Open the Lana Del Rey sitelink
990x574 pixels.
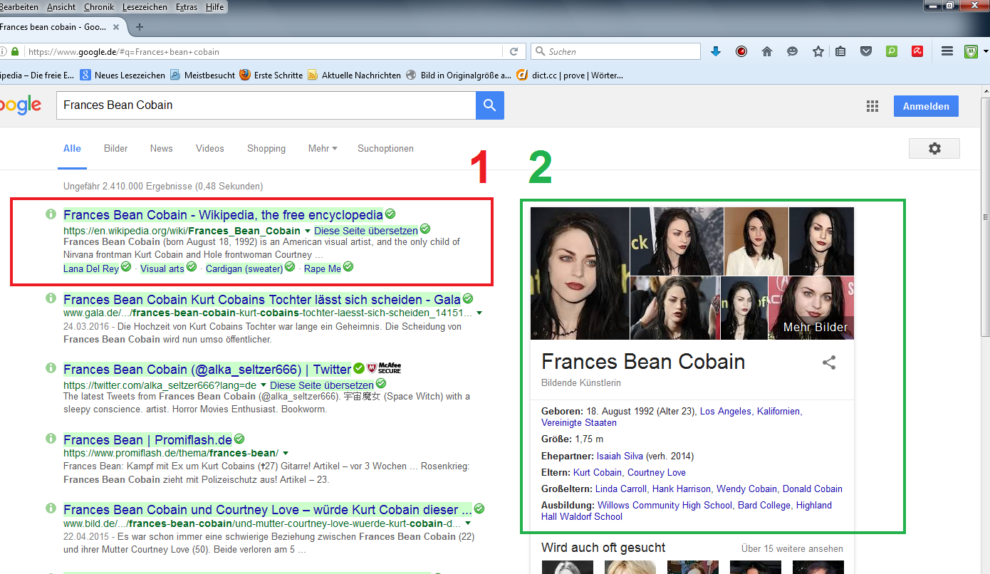(91, 268)
